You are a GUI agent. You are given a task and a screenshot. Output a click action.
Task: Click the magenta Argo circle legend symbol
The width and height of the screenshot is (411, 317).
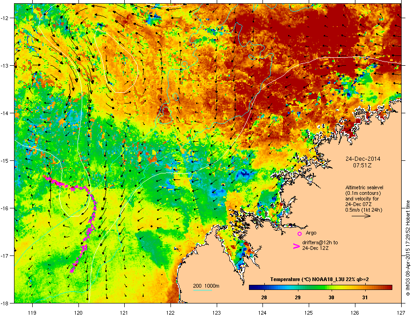click(299, 234)
